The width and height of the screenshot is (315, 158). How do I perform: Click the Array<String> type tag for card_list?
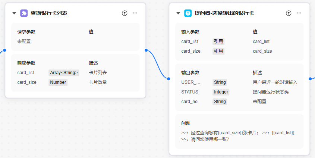point(64,73)
